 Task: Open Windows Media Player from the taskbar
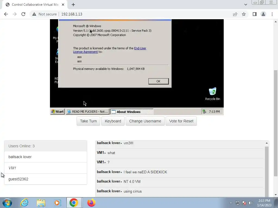[57, 203]
